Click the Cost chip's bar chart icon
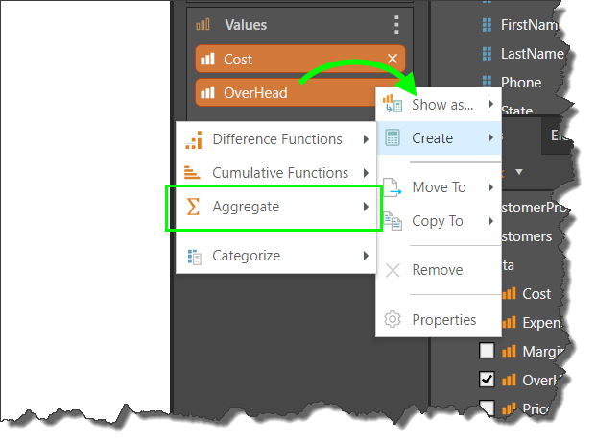 point(208,60)
